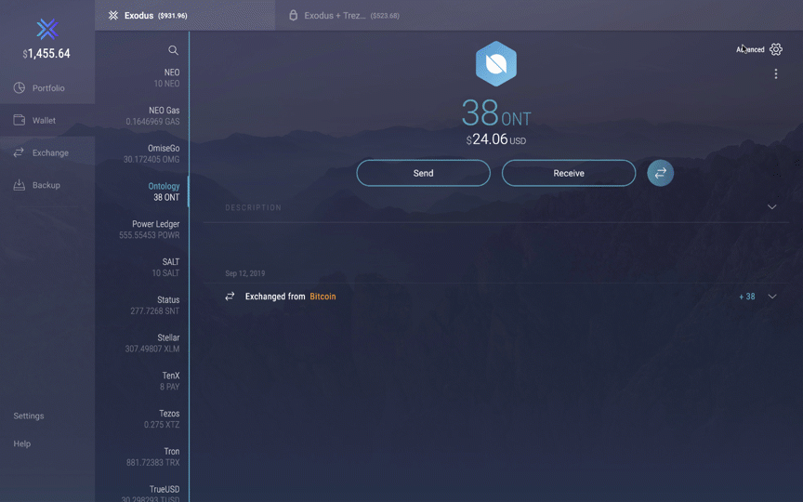Follow the orange Bitcoin link
This screenshot has height=502, width=803.
pos(323,296)
